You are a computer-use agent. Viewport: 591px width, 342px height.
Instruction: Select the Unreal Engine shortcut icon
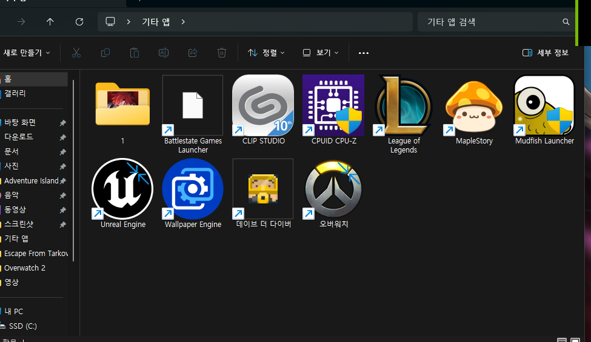[122, 189]
